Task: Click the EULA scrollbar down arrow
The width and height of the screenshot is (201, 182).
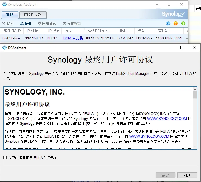Action: [195, 147]
